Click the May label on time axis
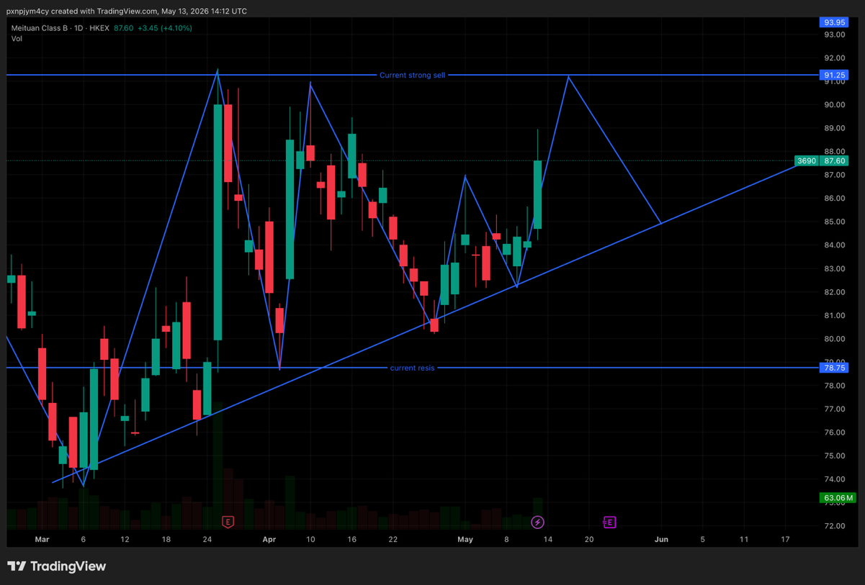 click(x=465, y=539)
